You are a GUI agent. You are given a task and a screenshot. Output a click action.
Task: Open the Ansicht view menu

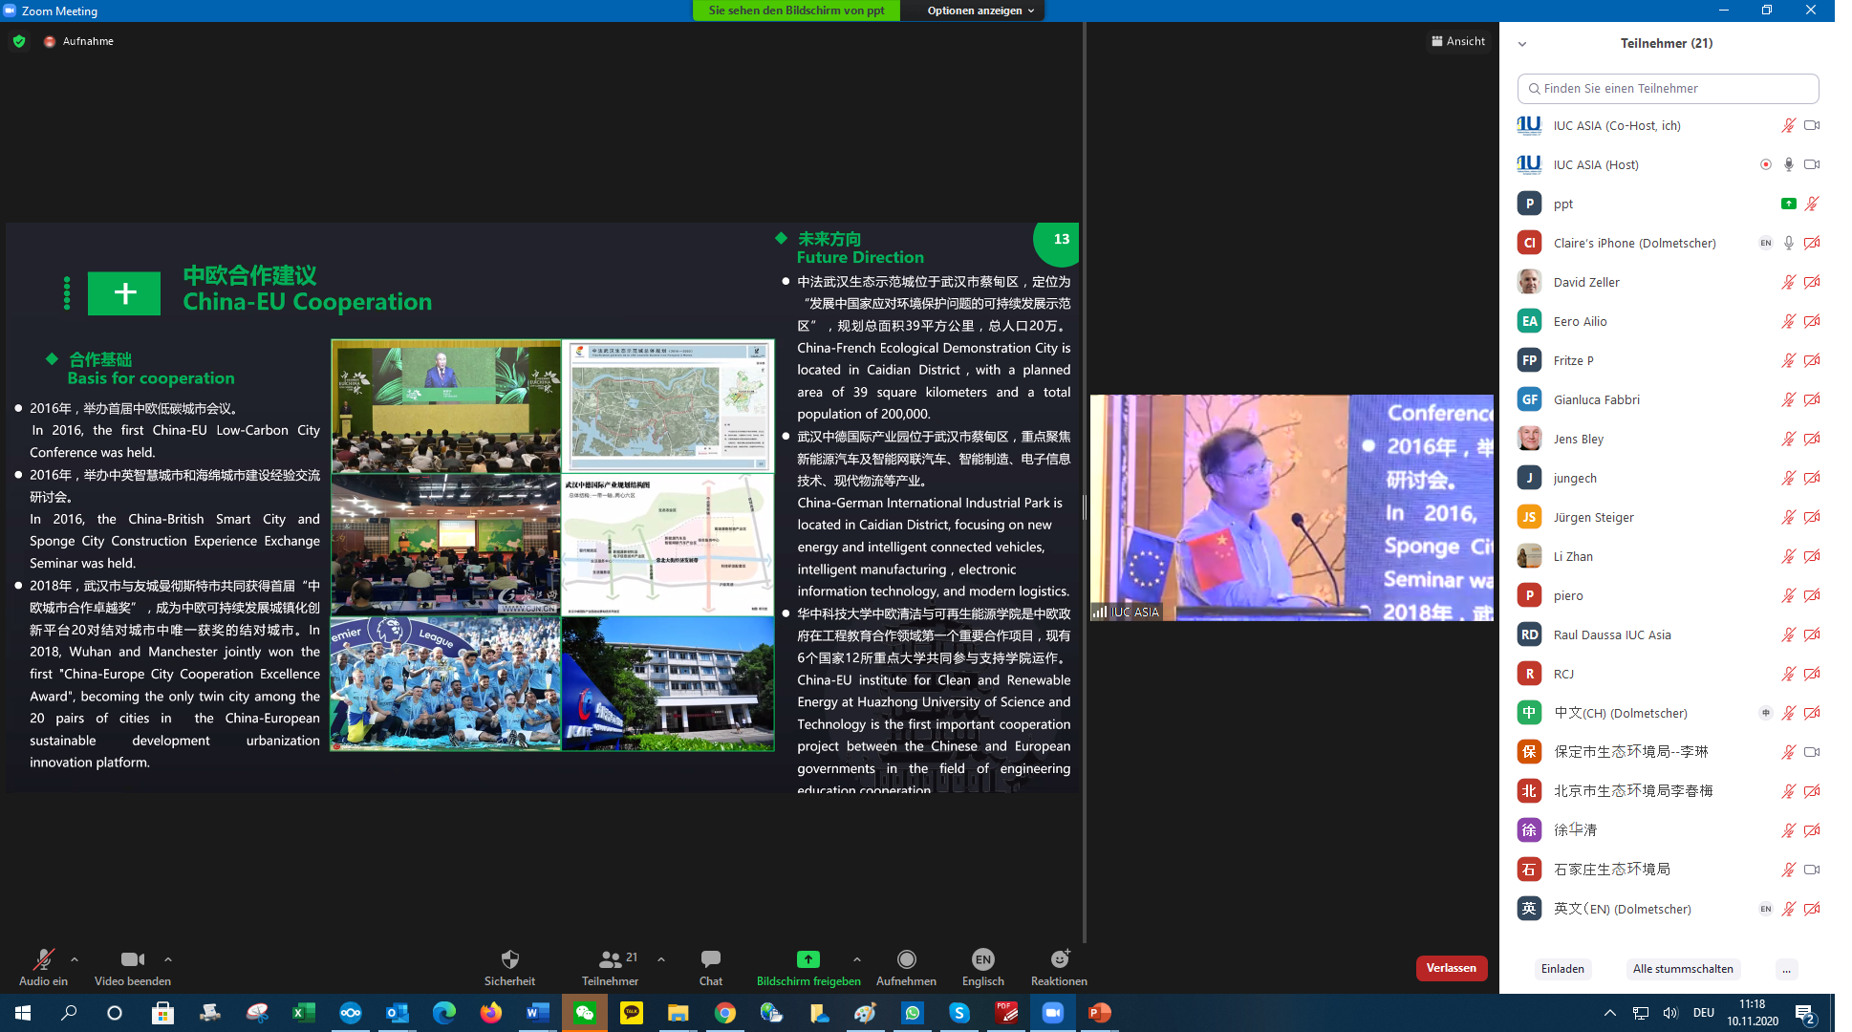[x=1458, y=41]
